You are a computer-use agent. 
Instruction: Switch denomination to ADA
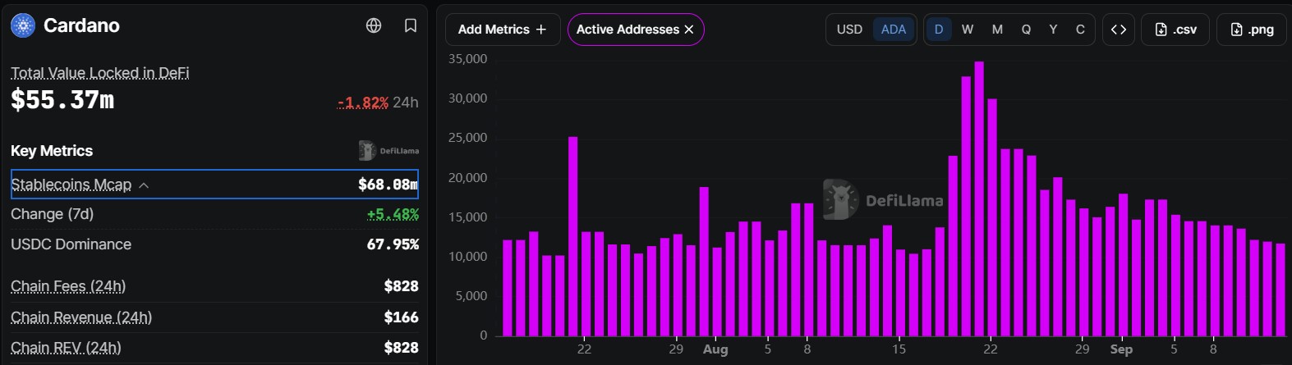[894, 30]
